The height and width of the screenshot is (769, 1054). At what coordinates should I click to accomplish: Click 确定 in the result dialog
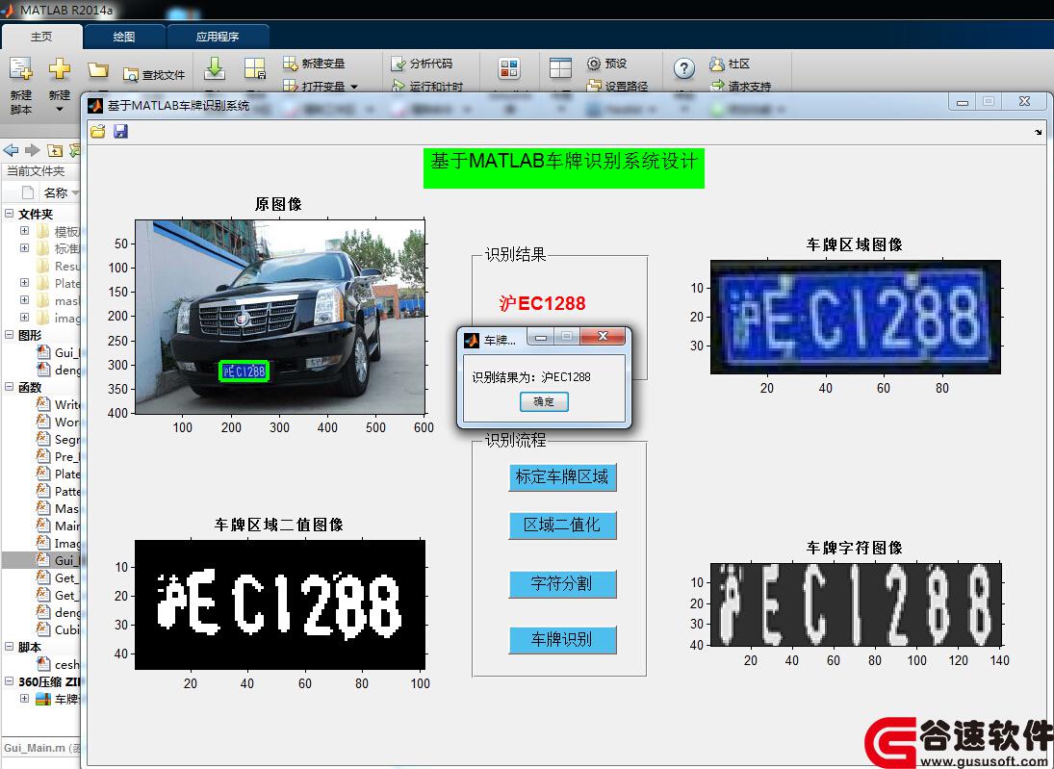tap(544, 402)
